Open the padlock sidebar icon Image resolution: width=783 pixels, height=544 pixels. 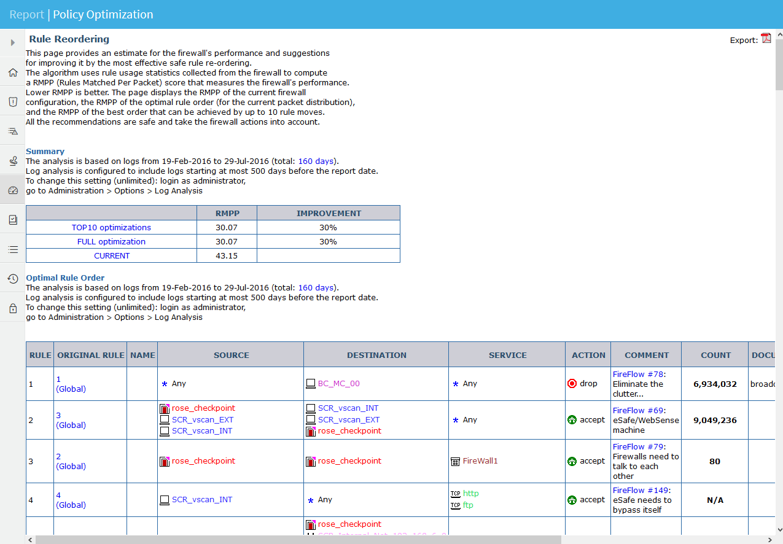point(12,308)
